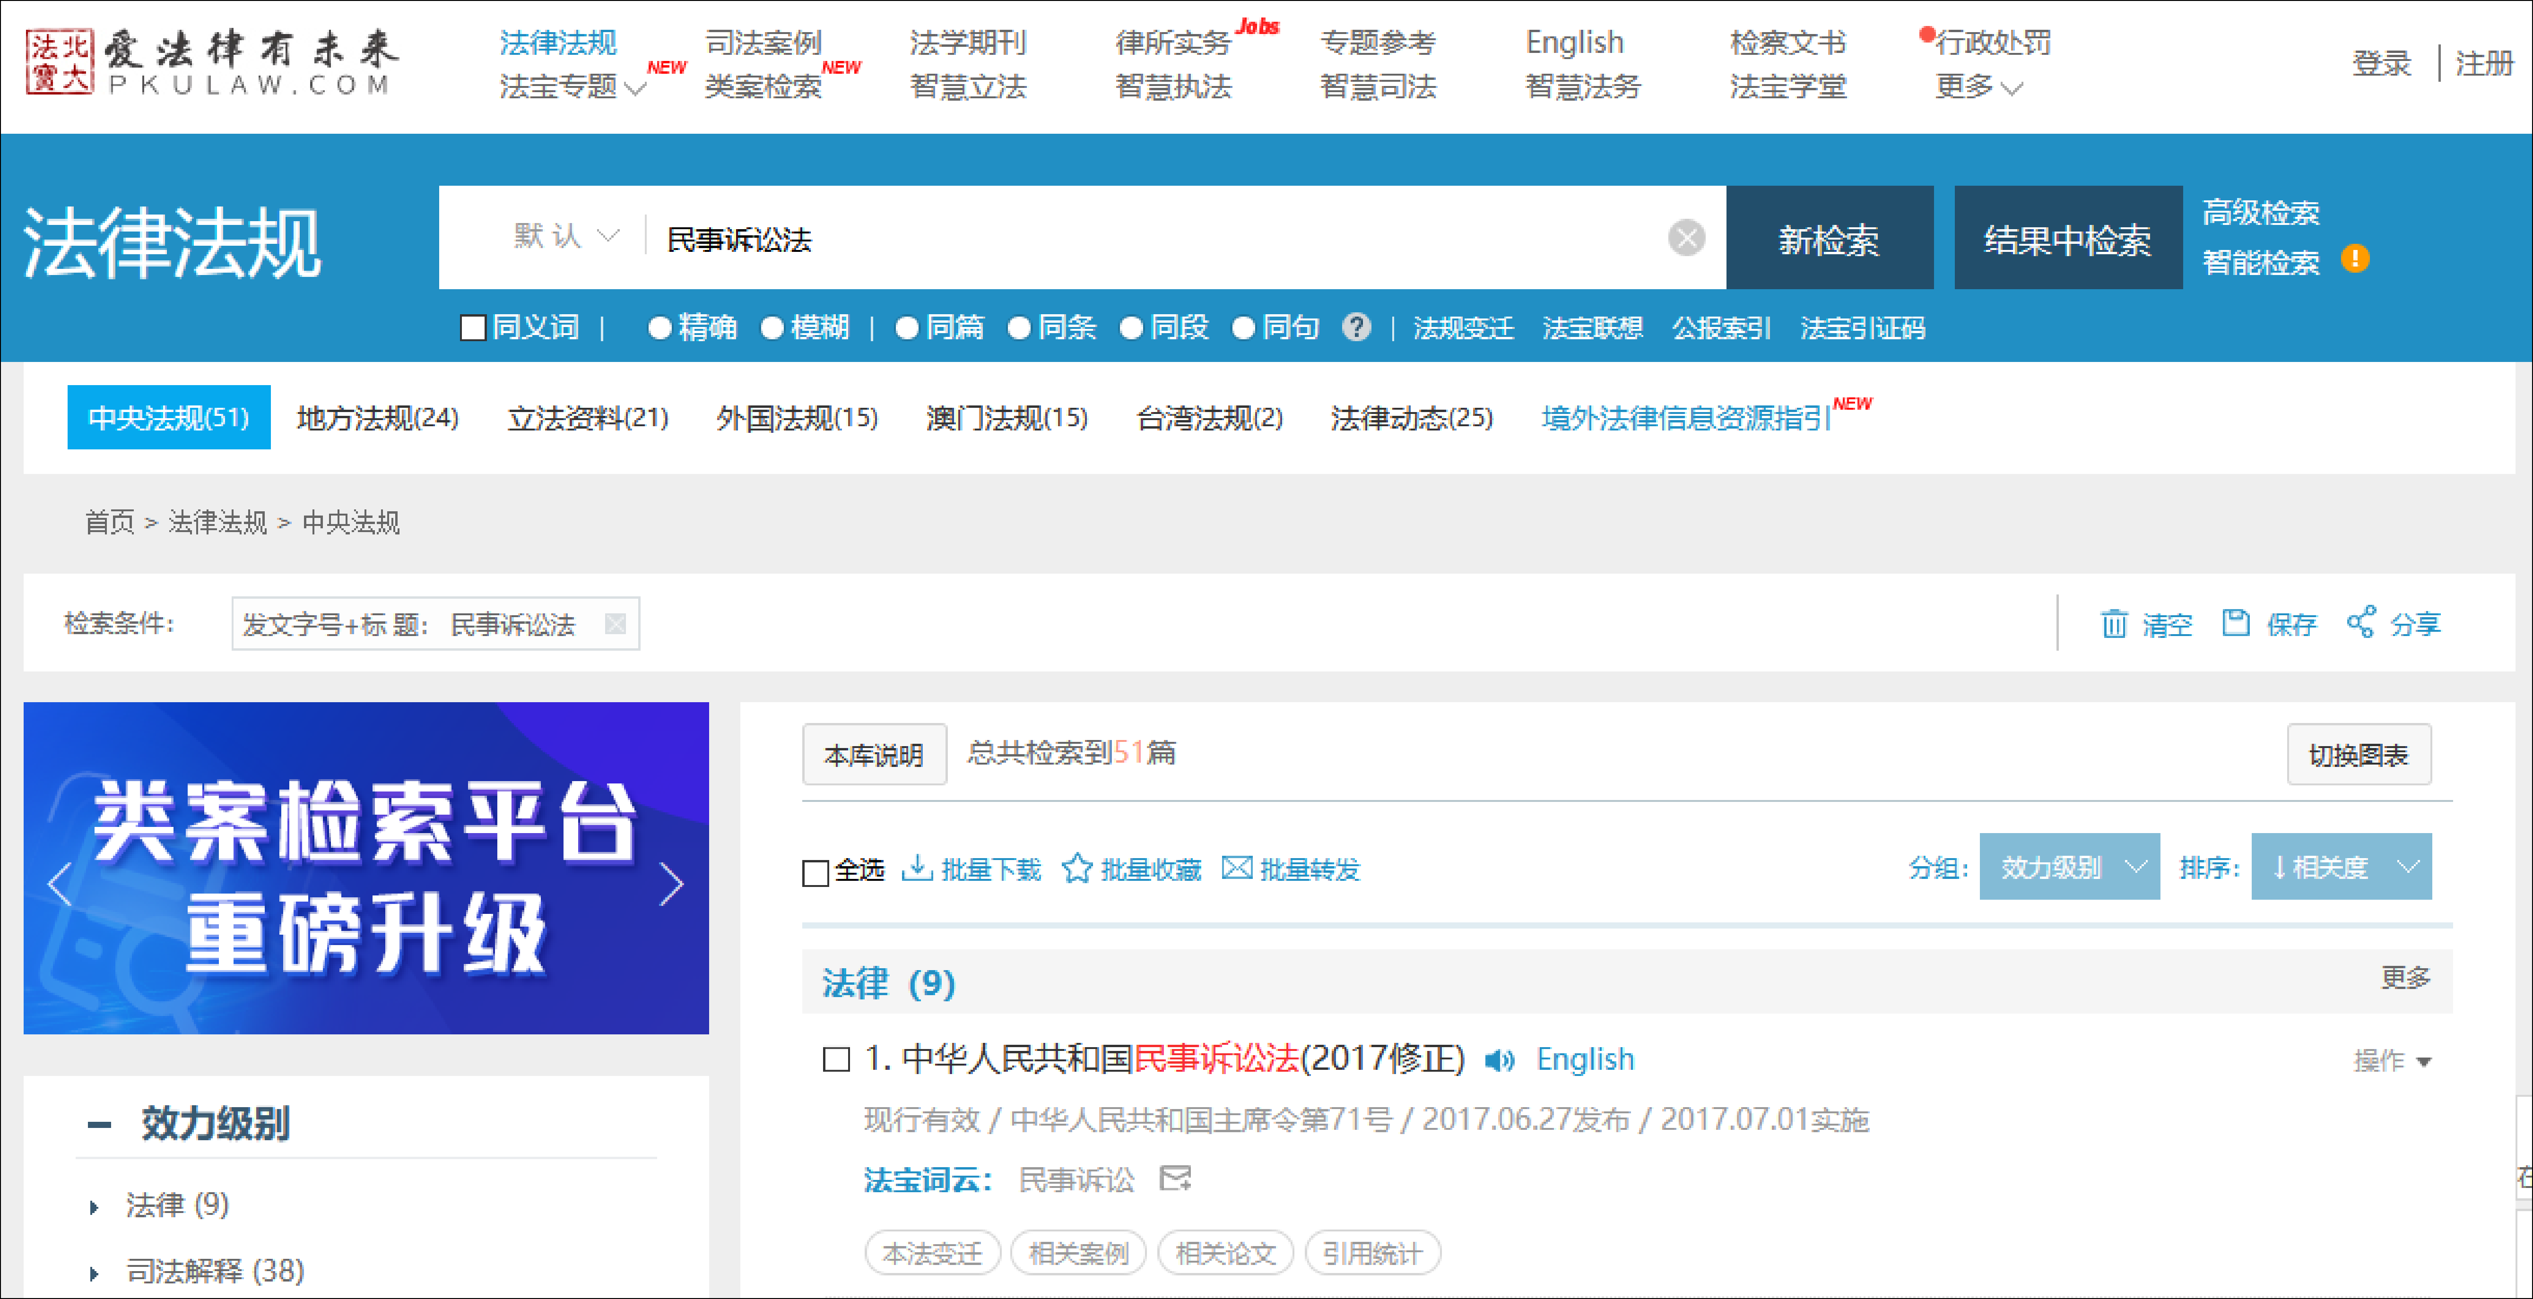
Task: Click the help question mark icon
Action: [1356, 327]
